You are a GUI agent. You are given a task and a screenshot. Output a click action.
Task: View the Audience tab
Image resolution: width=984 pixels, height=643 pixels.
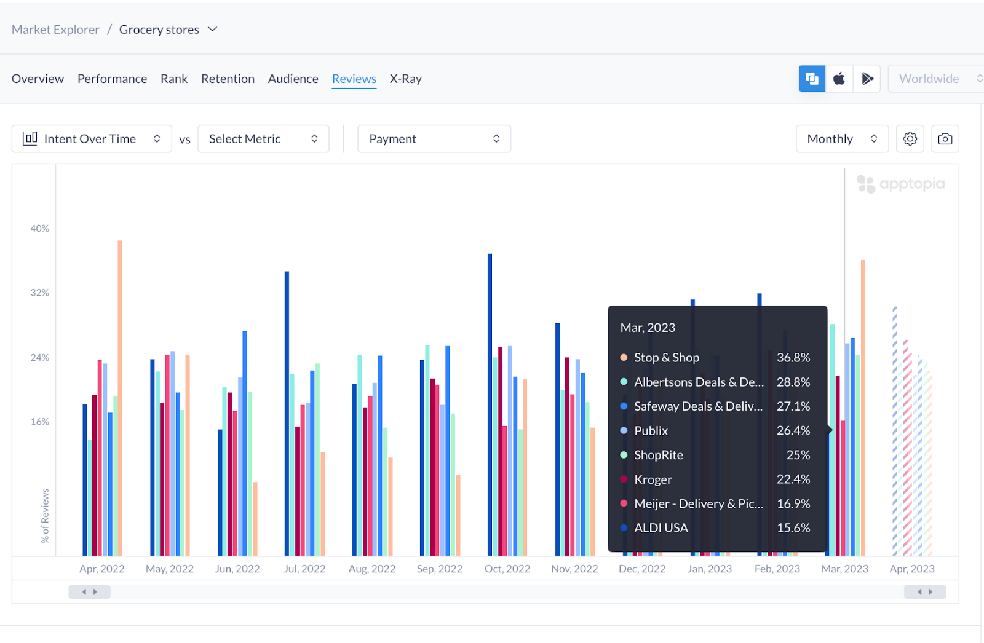293,79
